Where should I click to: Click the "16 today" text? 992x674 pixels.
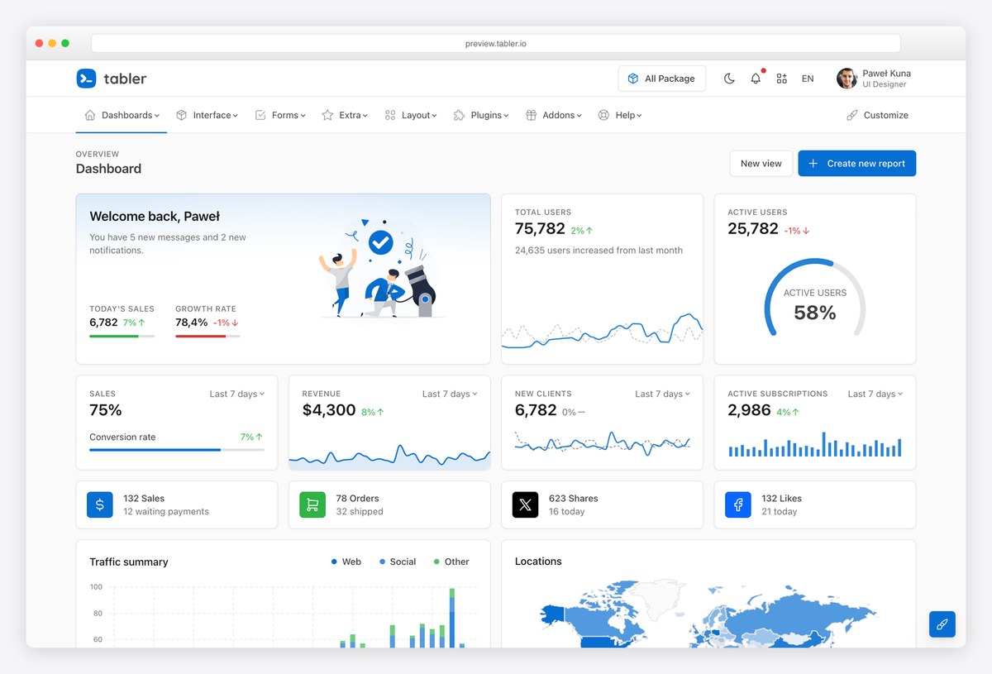[566, 512]
